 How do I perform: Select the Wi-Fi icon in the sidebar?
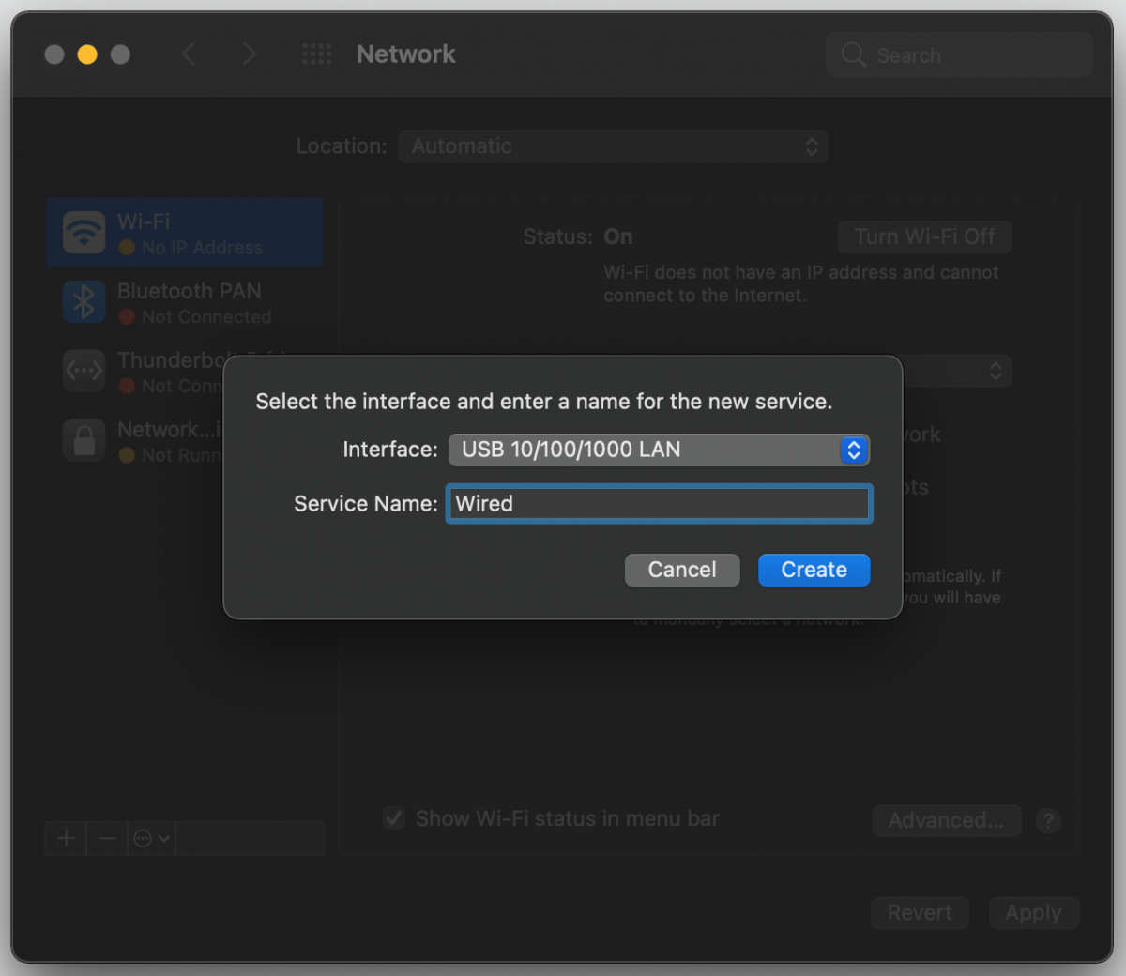84,233
